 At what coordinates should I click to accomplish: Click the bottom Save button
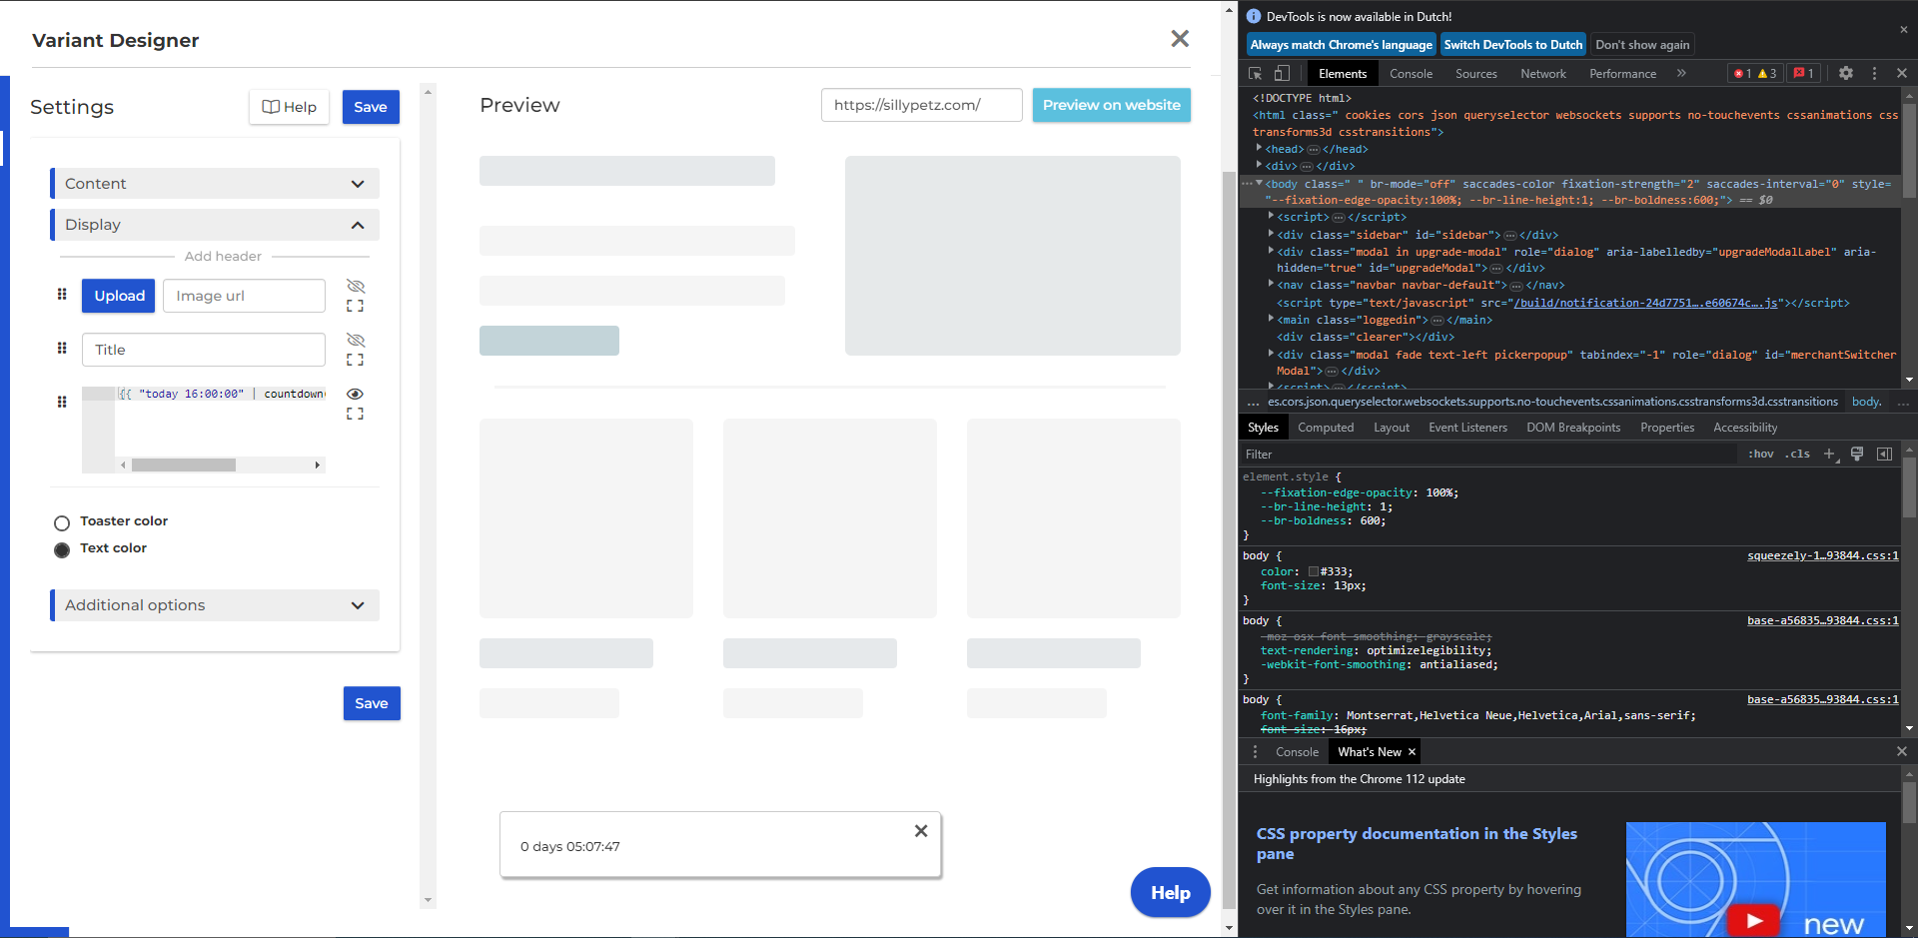[x=372, y=703]
